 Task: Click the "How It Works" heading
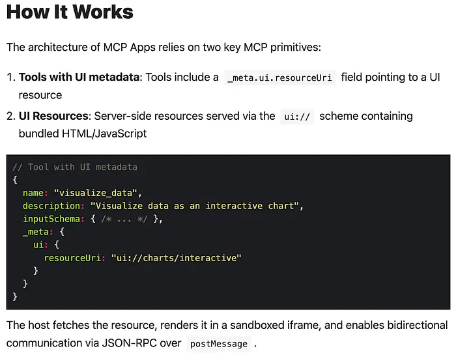[70, 12]
